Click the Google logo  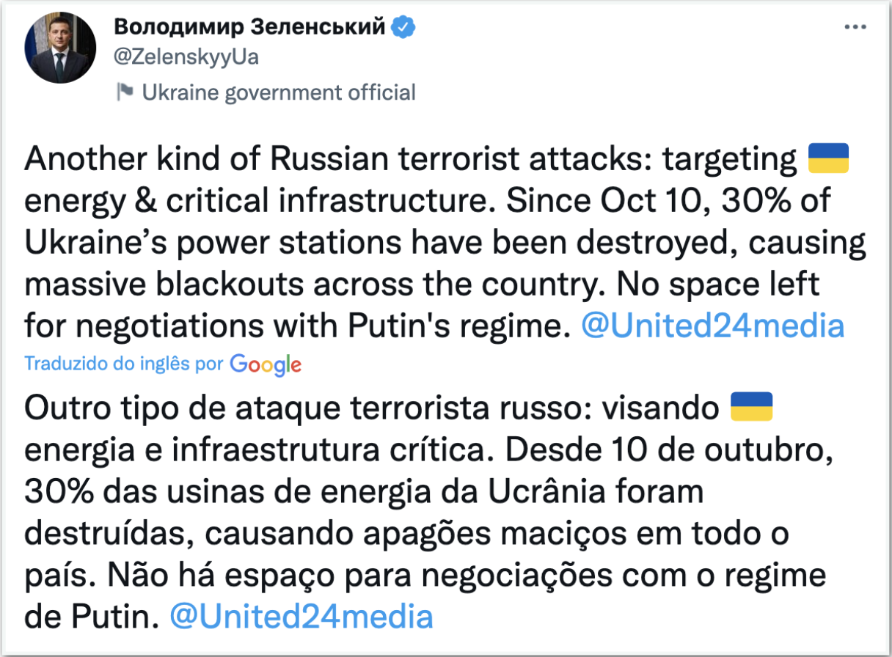click(266, 364)
